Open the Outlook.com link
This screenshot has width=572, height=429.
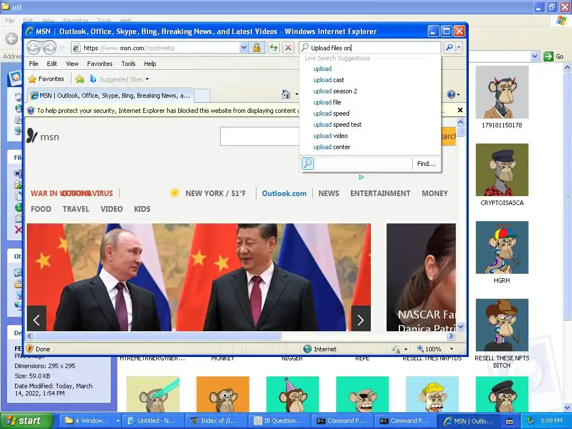pyautogui.click(x=284, y=193)
